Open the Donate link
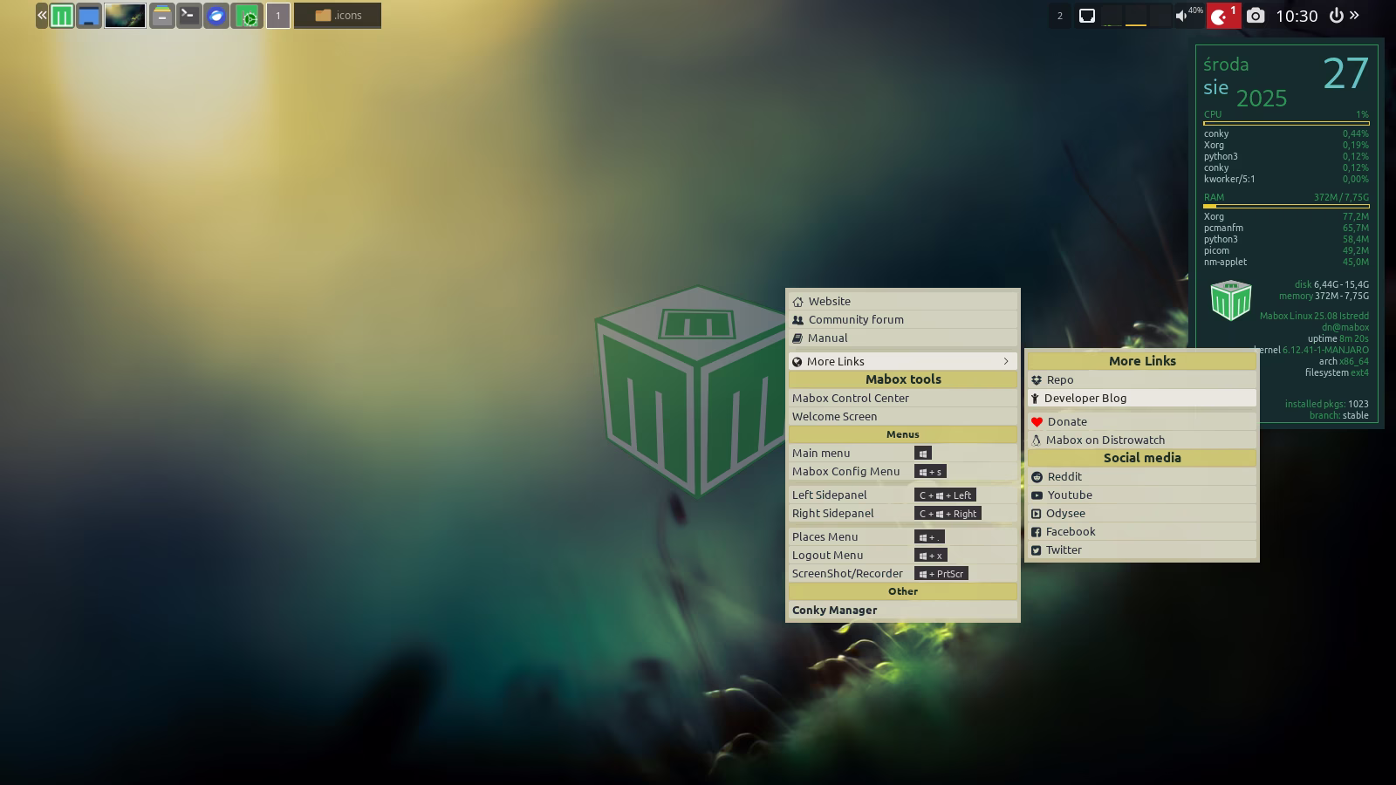The width and height of the screenshot is (1396, 785). [1067, 421]
